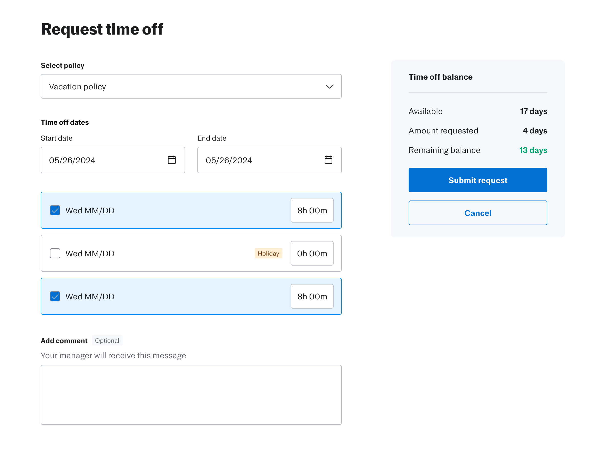Click the Time off balance heading
The width and height of the screenshot is (606, 474).
tap(440, 77)
